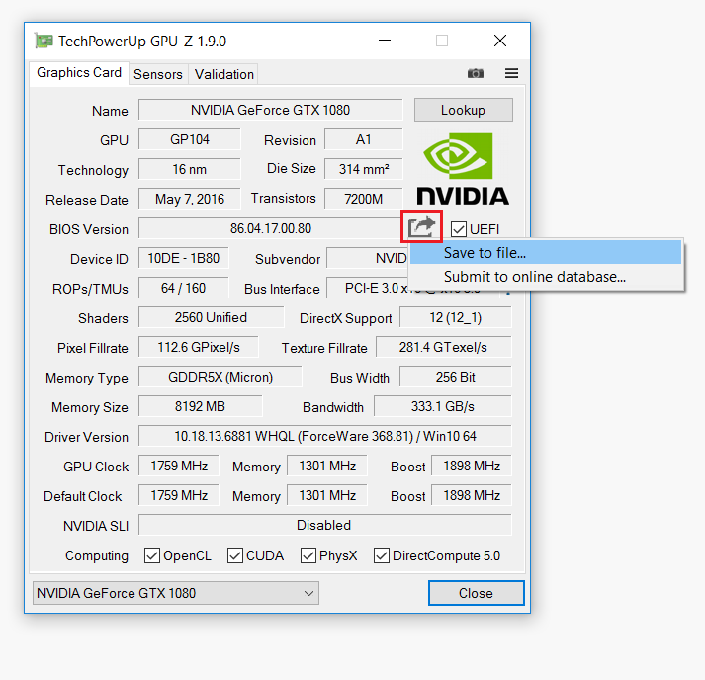The image size is (705, 680).
Task: Click the Close button at bottom
Action: [x=477, y=593]
